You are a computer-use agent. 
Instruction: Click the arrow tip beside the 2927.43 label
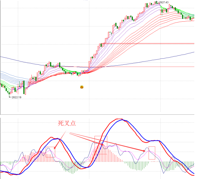(158, 2)
